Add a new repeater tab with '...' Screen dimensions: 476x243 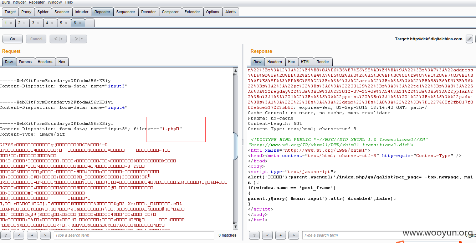[89, 23]
